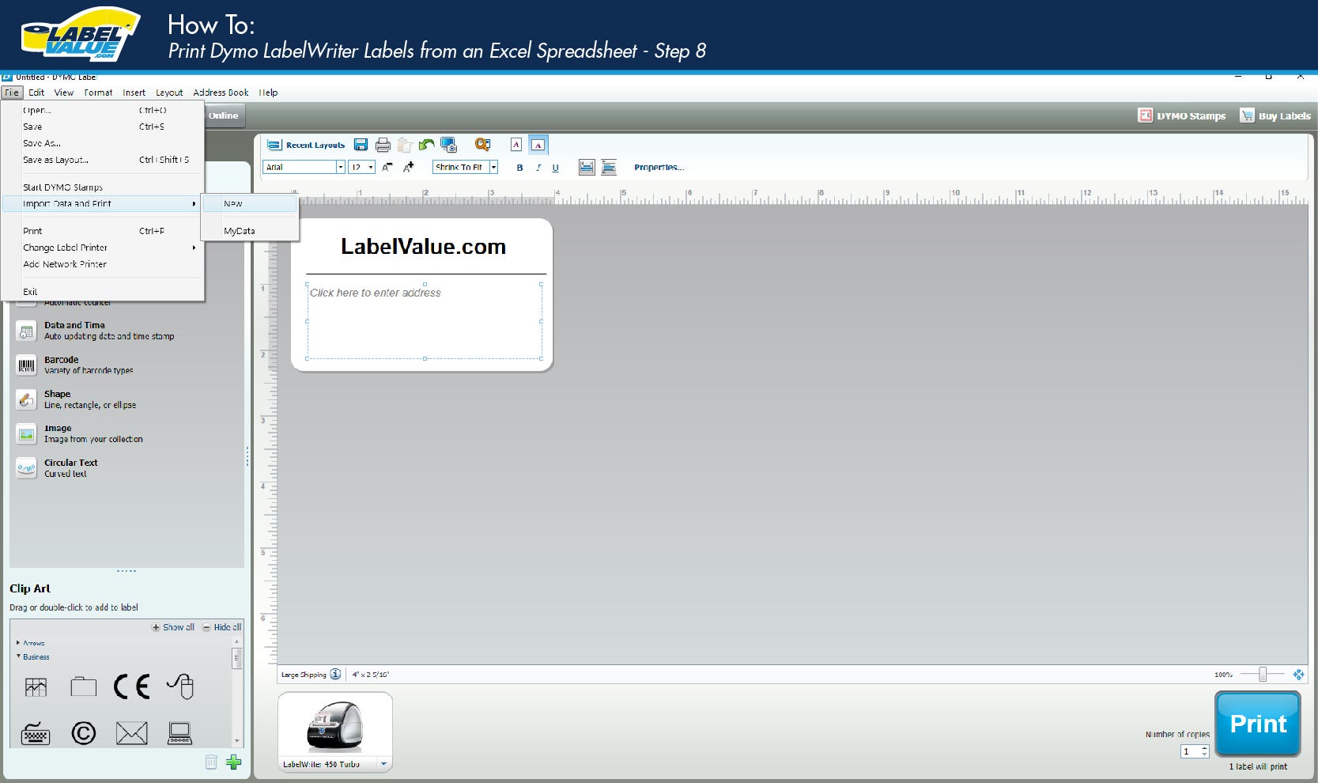The width and height of the screenshot is (1318, 783).
Task: Select the folder clip art
Action: point(83,687)
